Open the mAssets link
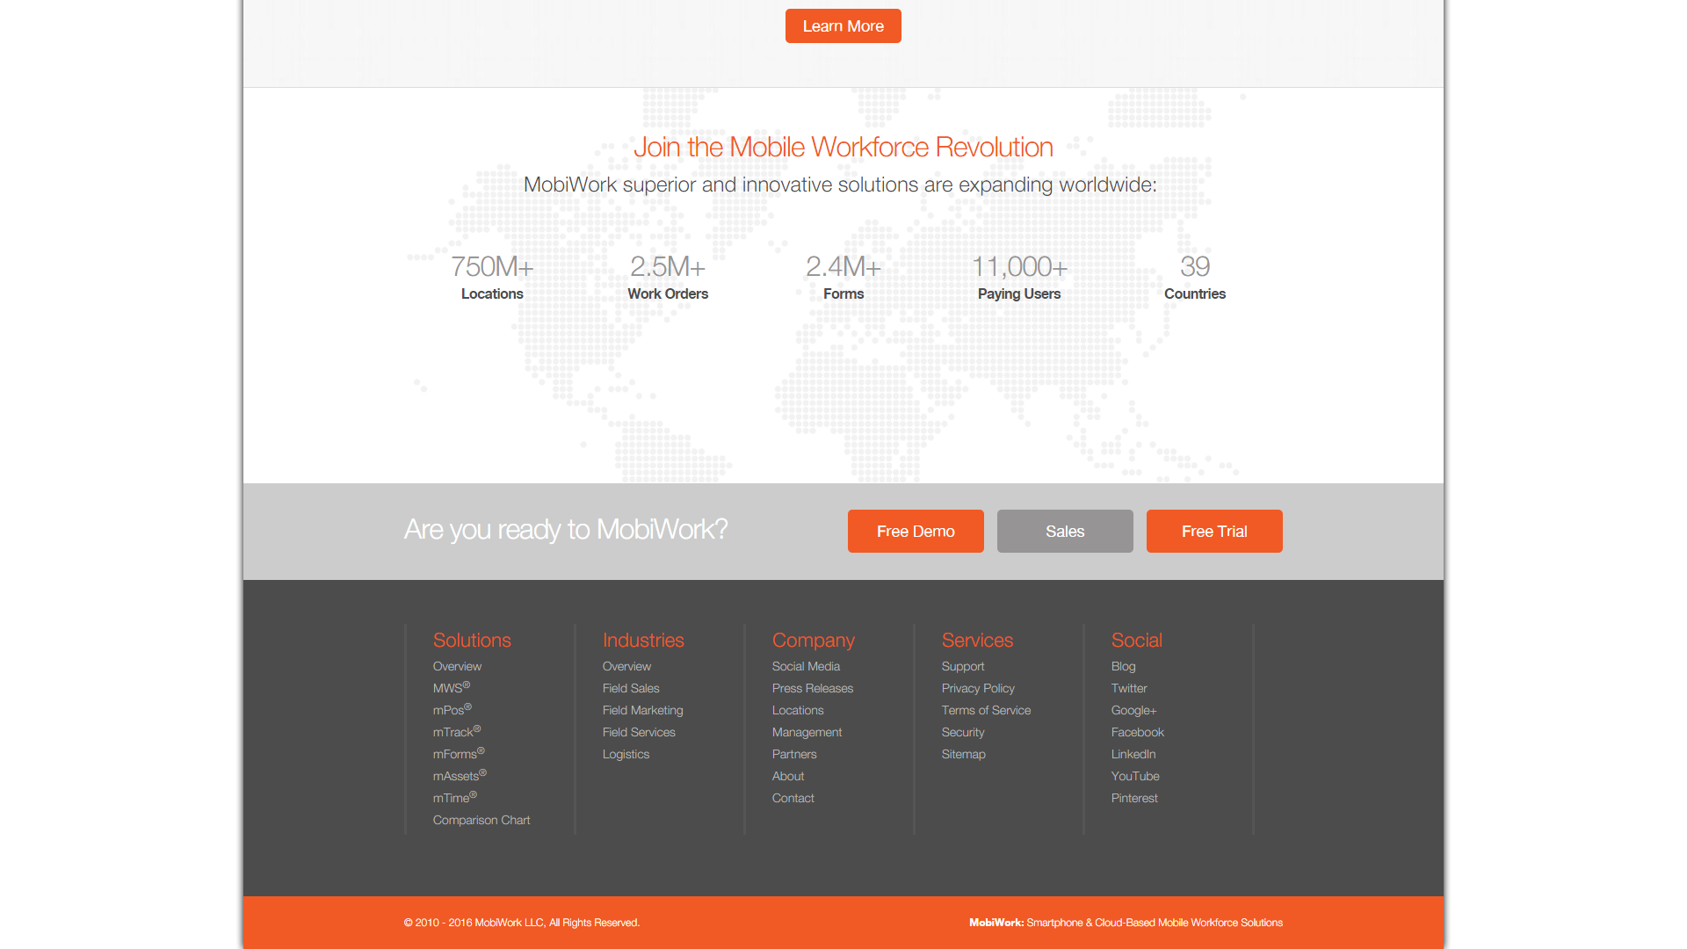 click(x=460, y=776)
